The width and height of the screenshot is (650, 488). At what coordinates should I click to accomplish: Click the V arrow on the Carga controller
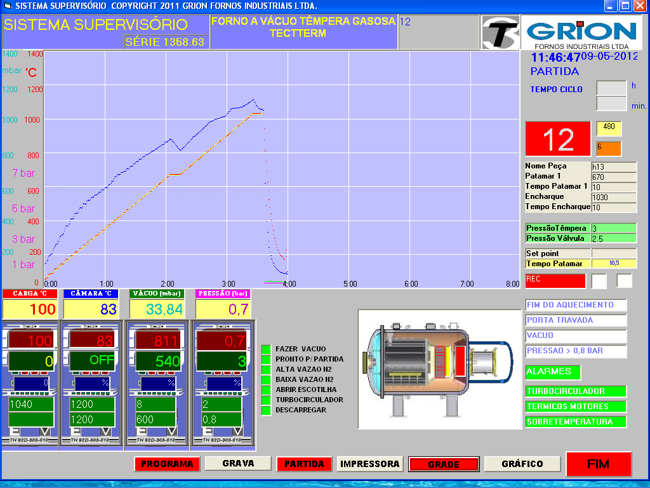(x=45, y=431)
